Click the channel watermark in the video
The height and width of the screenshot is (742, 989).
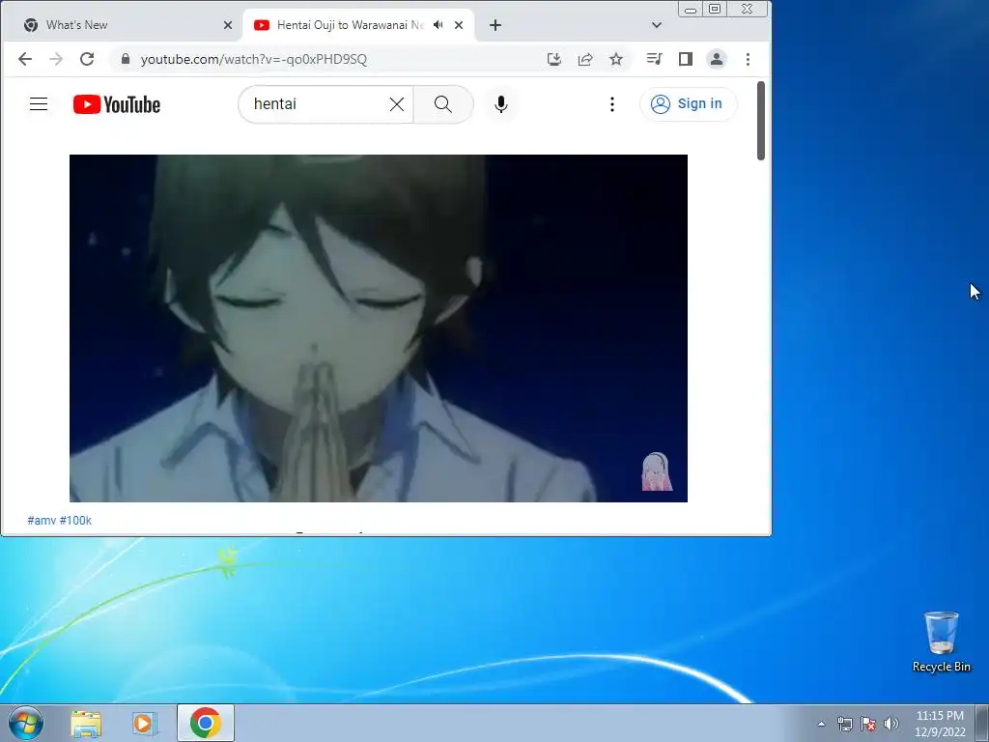657,471
